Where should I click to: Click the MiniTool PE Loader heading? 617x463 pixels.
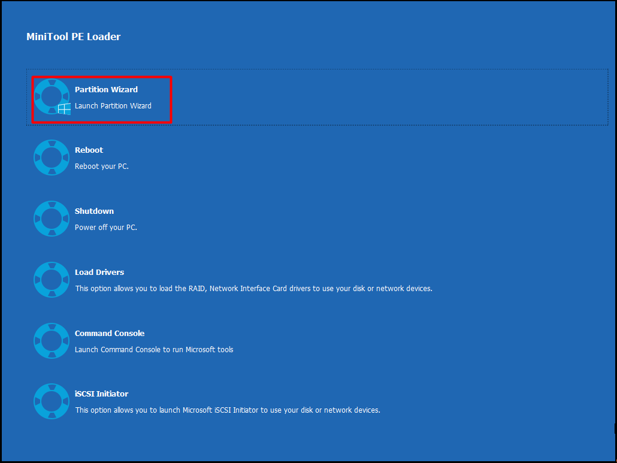click(74, 37)
